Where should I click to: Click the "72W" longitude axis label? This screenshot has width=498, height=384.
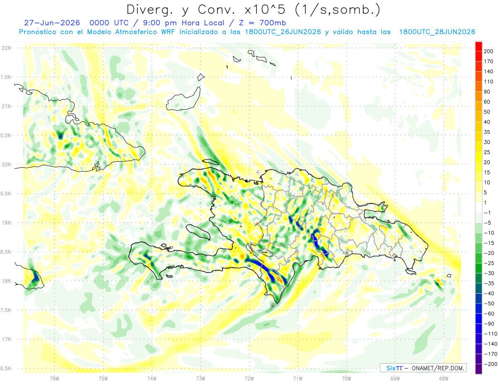[x=249, y=378]
